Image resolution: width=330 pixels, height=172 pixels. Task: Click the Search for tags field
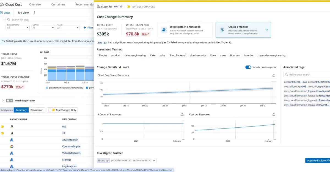tap(50, 20)
